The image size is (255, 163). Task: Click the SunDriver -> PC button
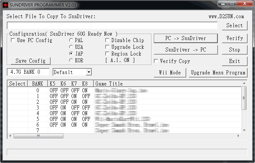pyautogui.click(x=186, y=50)
